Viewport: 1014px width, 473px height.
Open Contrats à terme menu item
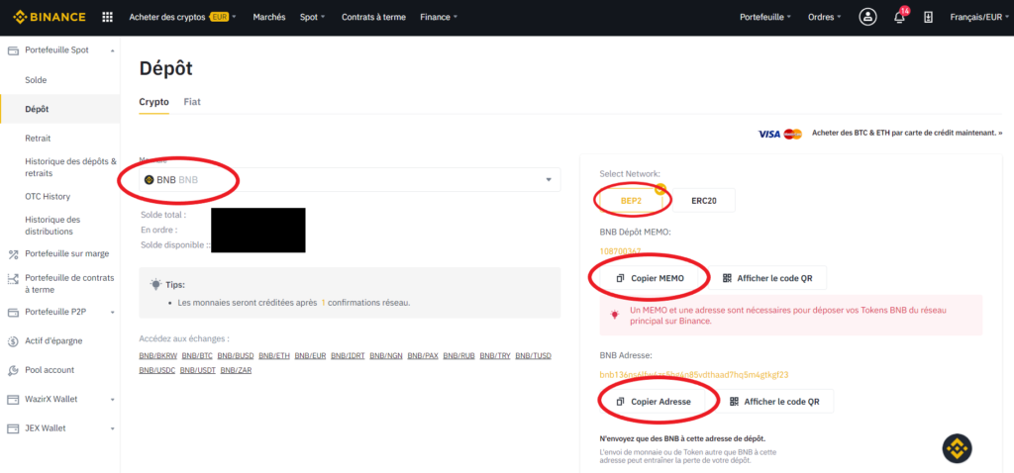click(373, 18)
